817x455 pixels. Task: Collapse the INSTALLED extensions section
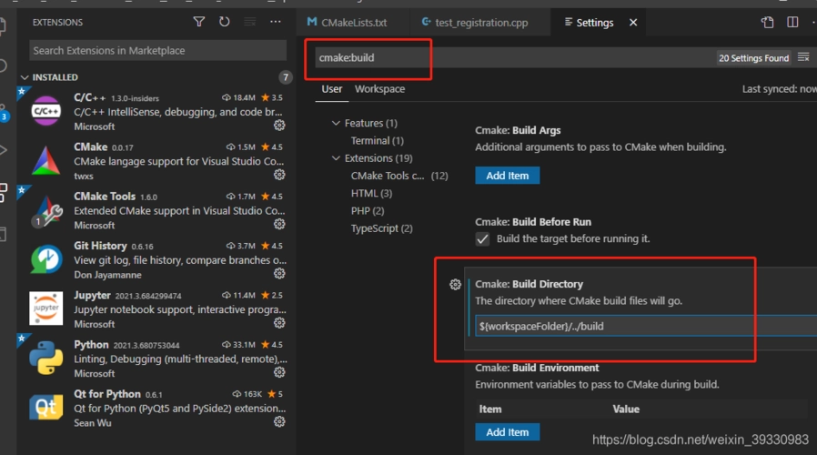click(25, 77)
